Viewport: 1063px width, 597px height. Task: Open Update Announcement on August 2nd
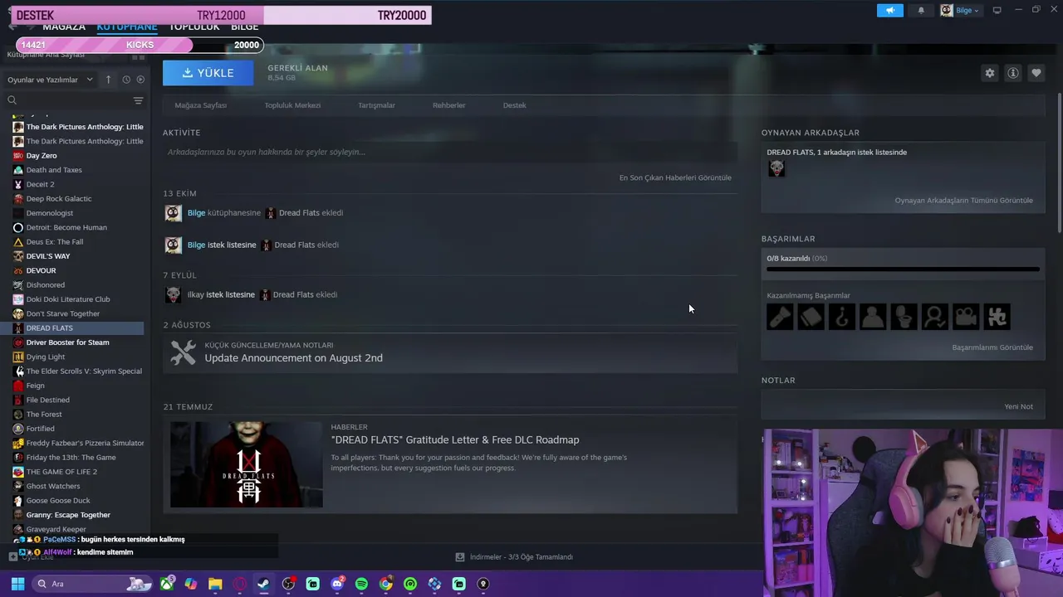tap(294, 358)
